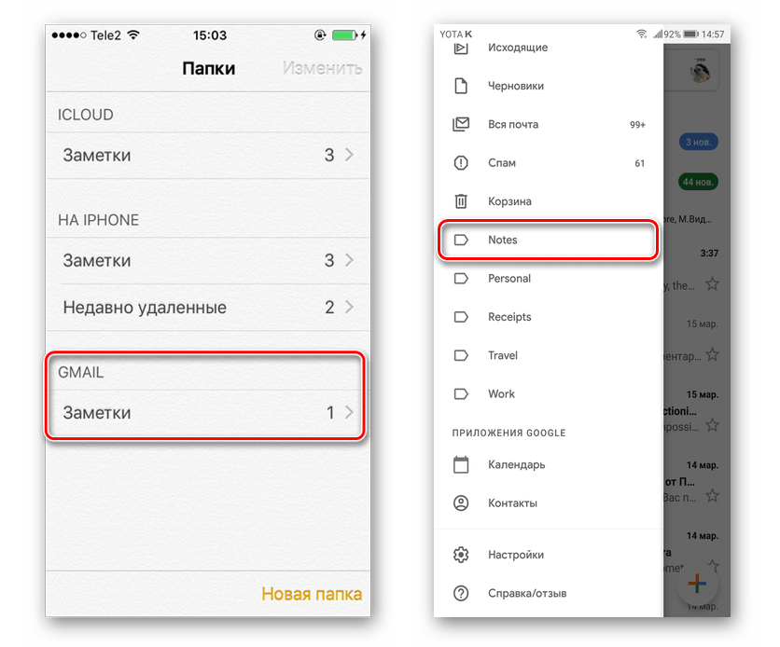The width and height of the screenshot is (780, 647).
Task: Click the Contacts person icon
Action: coord(461,502)
